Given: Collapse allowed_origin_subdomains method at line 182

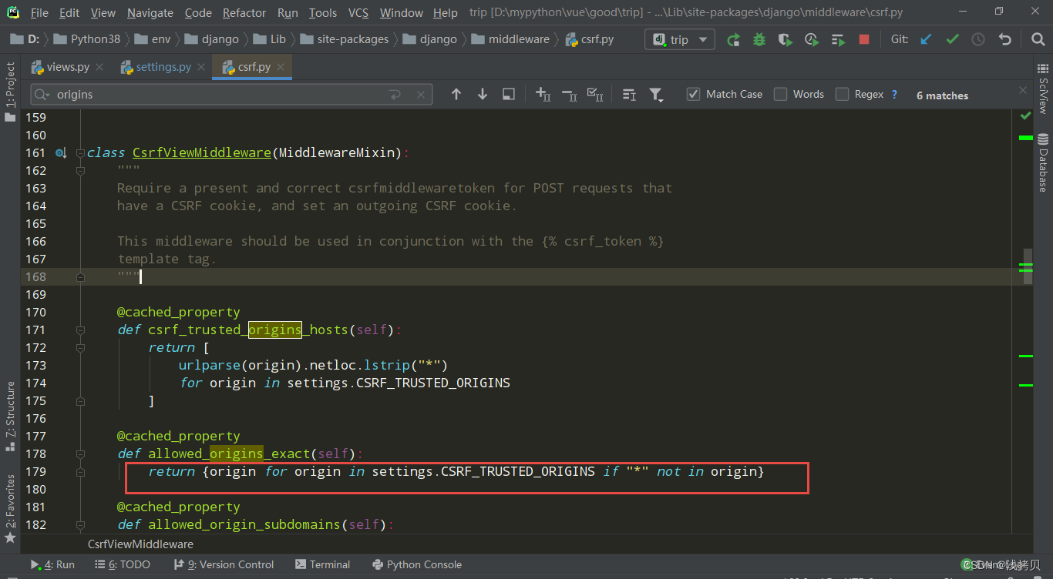Looking at the screenshot, I should click(80, 524).
